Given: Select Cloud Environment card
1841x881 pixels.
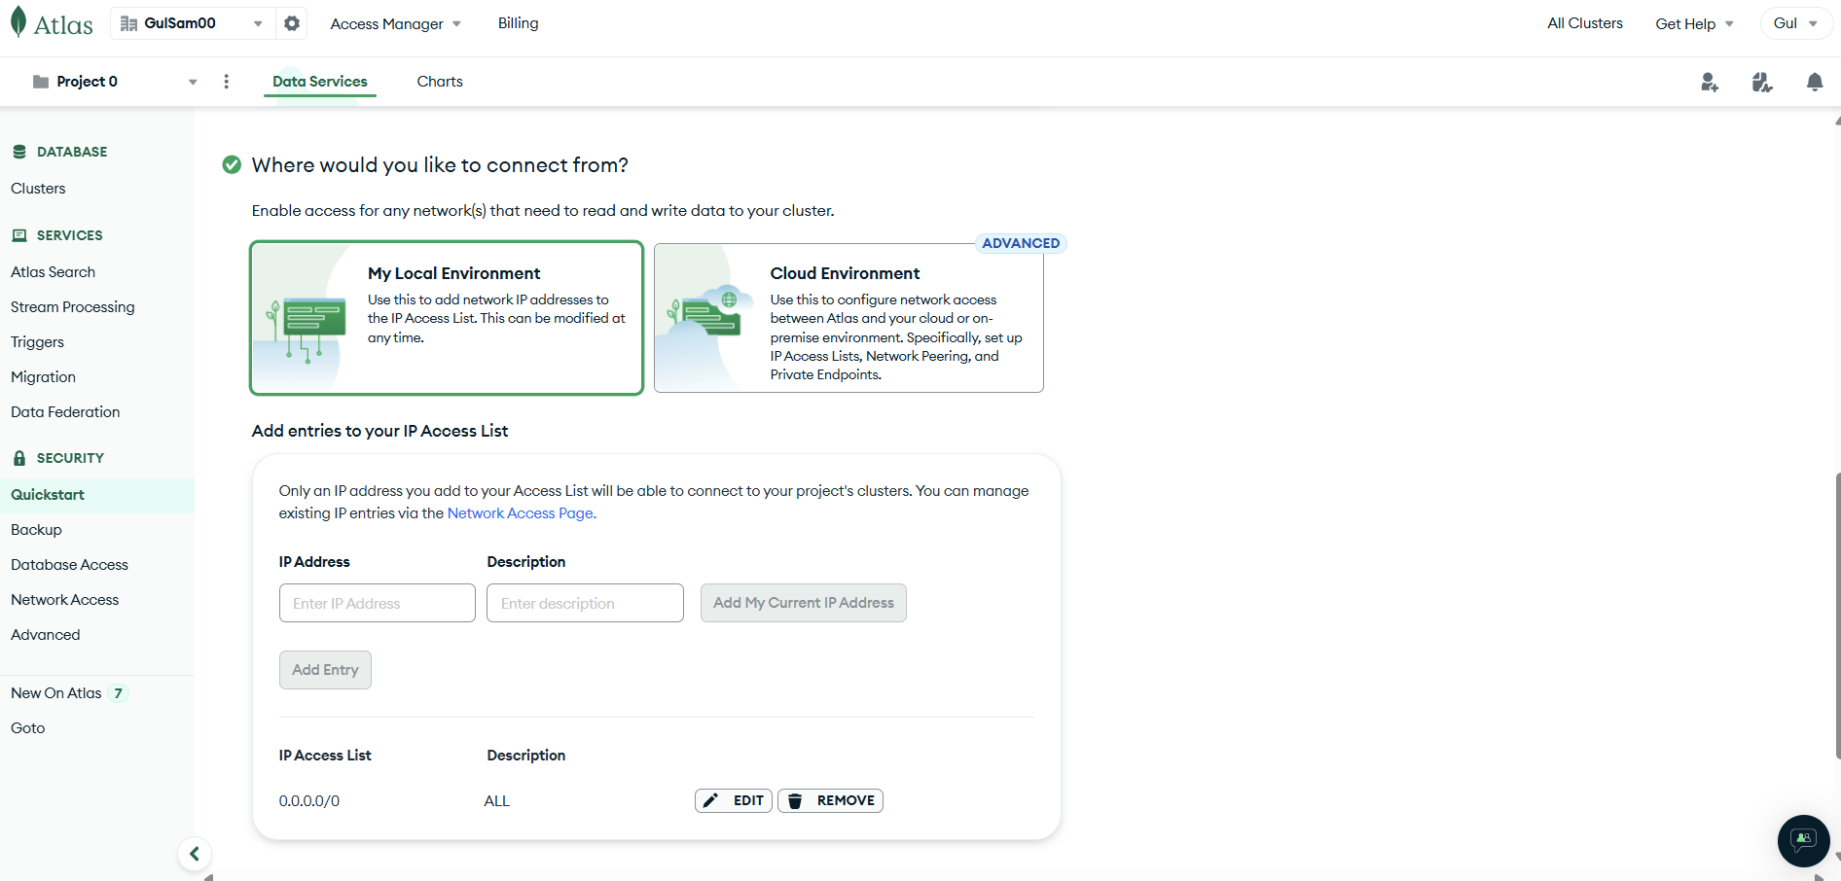Looking at the screenshot, I should (x=848, y=318).
